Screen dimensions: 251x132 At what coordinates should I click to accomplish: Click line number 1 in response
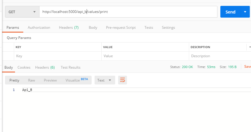tap(14, 90)
